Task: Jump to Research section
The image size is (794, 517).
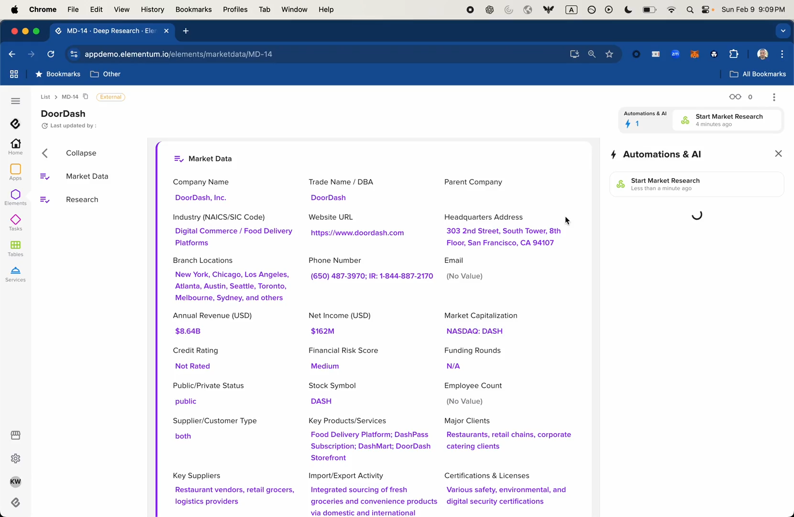Action: coord(69,200)
